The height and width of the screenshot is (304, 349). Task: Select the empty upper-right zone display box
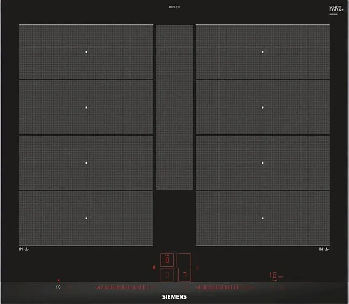coord(184,260)
